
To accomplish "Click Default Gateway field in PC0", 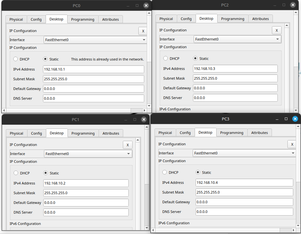I will 93,89.
